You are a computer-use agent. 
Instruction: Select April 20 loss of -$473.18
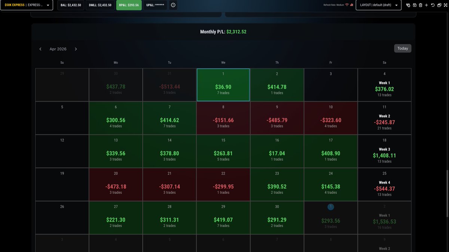point(116,184)
